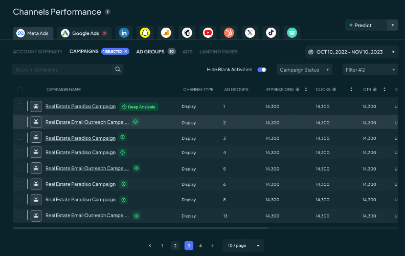The height and width of the screenshot is (256, 405).
Task: Switch to the Snapchat channel
Action: tap(145, 33)
